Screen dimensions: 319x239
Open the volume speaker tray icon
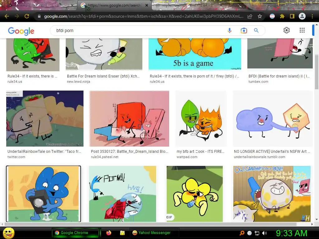(x=264, y=233)
